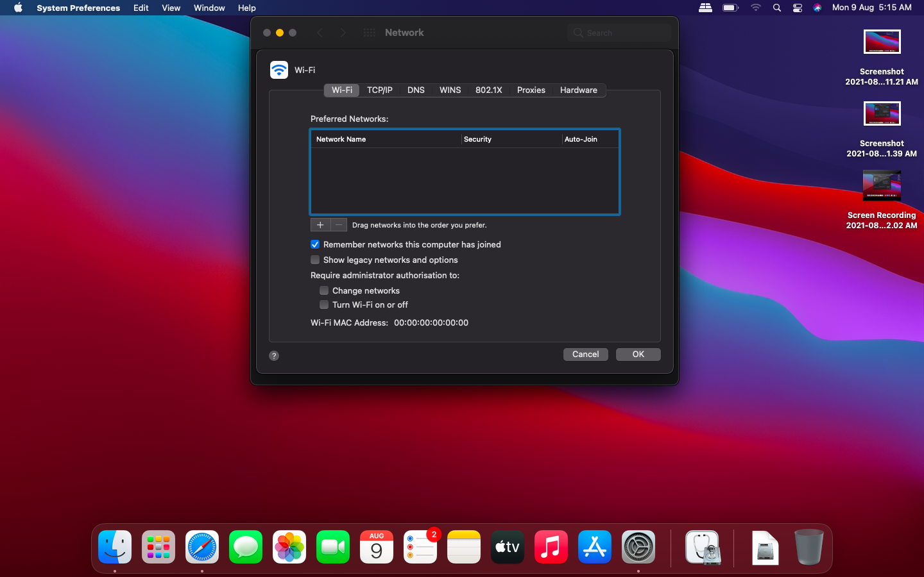Launch Safari from the Dock
924x577 pixels.
[202, 547]
